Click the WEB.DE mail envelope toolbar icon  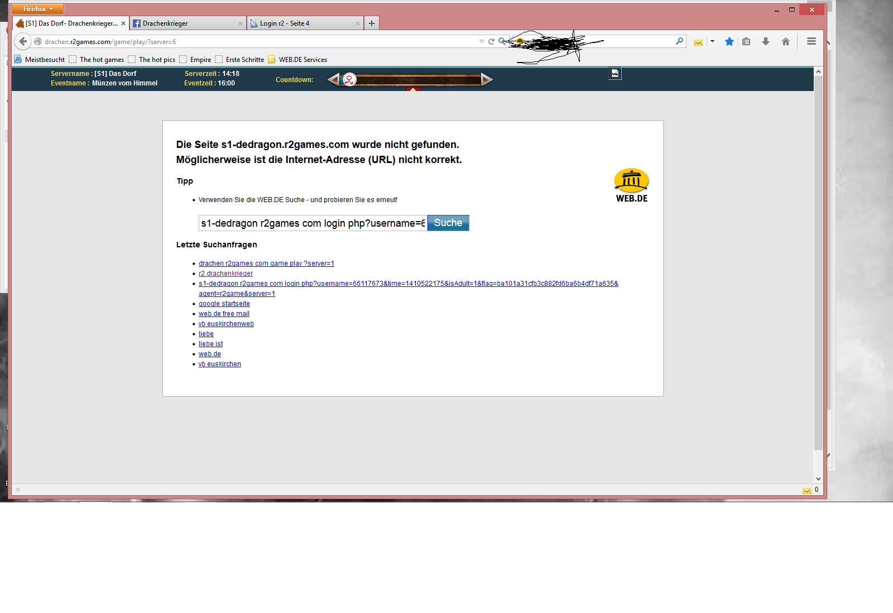698,42
